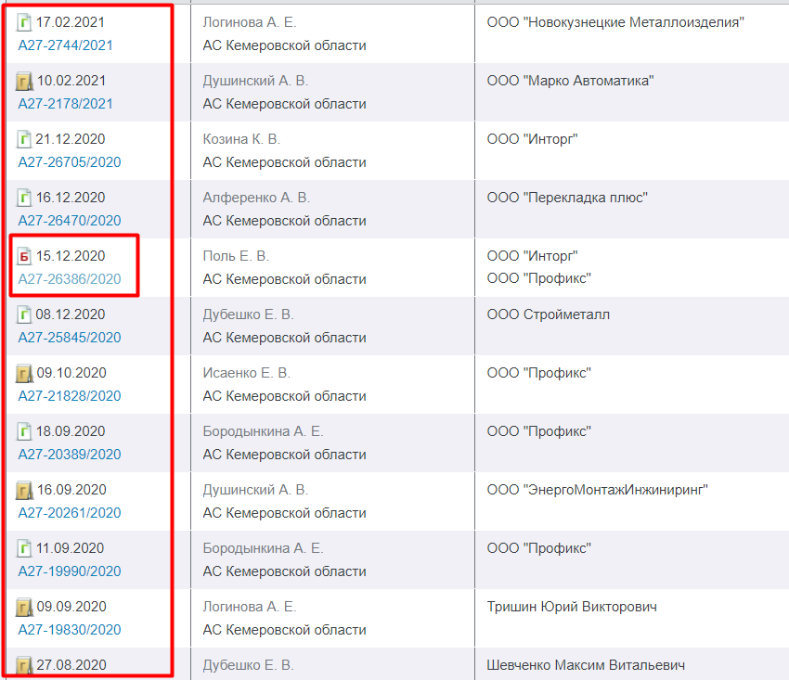
Task: Open case link А27-2178/2021
Action: pyautogui.click(x=66, y=104)
